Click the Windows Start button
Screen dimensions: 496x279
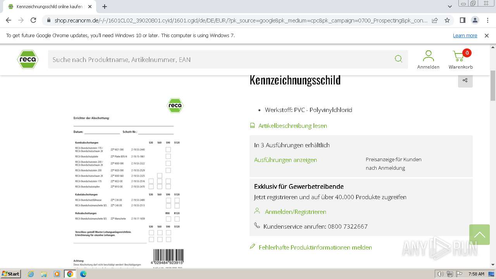tap(10, 274)
